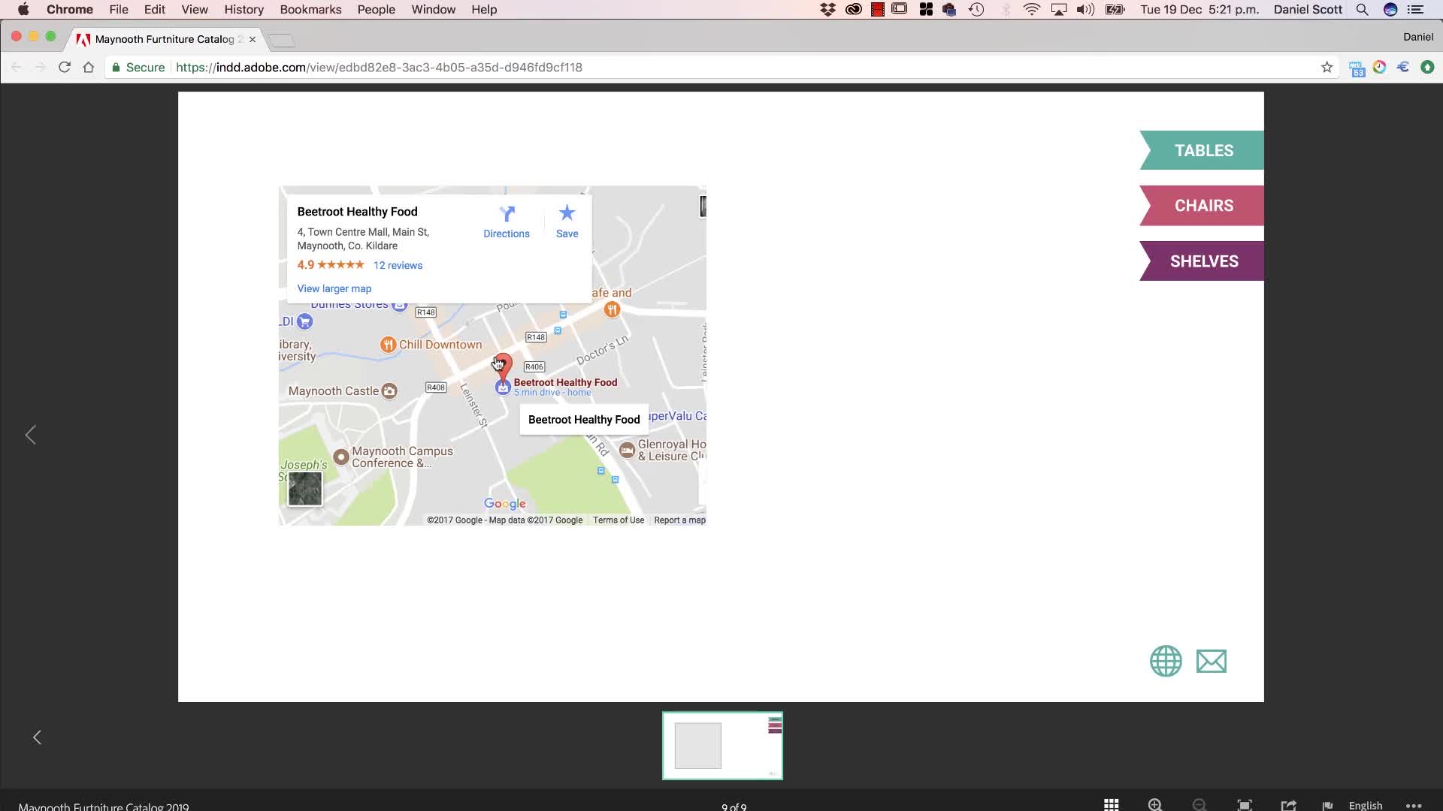This screenshot has width=1443, height=811.
Task: Open a new Chrome tab
Action: coord(282,40)
